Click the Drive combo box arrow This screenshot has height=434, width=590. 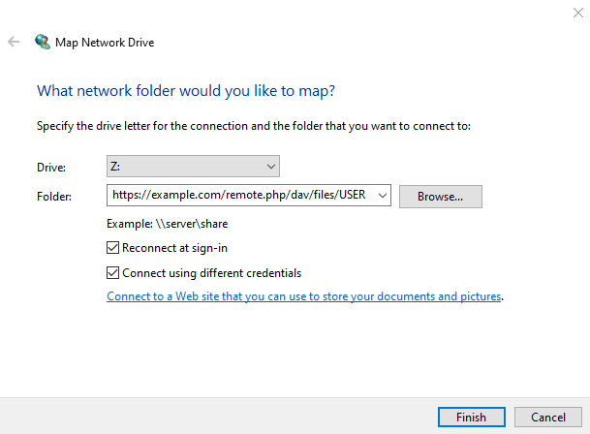(x=270, y=167)
